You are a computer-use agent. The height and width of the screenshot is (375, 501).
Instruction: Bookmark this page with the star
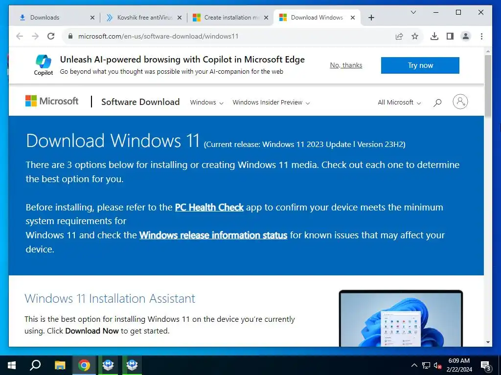pos(415,36)
